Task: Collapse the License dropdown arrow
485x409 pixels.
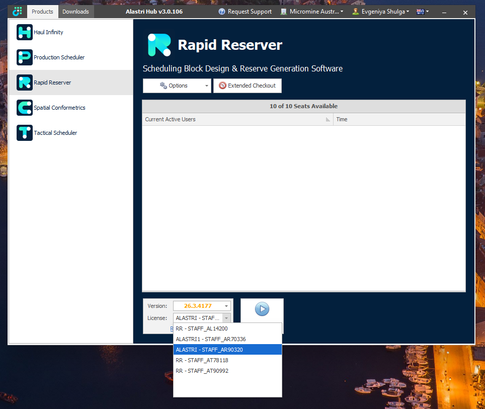Action: tap(226, 318)
